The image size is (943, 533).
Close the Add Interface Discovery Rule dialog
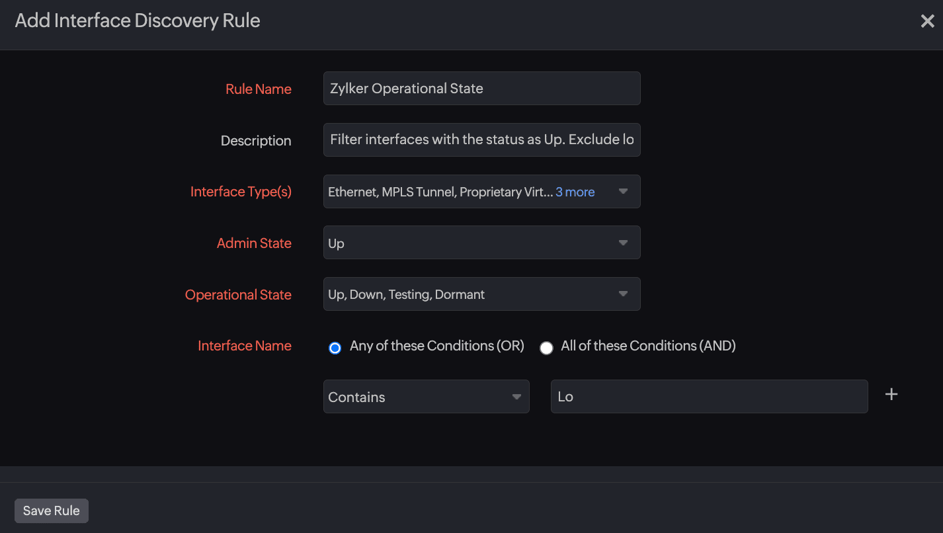[x=927, y=21]
